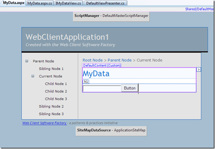Select the DefaultContent (Custom) label
215x149 pixels.
click(x=102, y=65)
